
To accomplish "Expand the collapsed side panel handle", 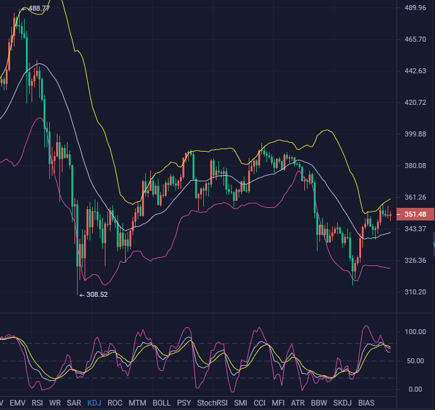I will 434,244.
